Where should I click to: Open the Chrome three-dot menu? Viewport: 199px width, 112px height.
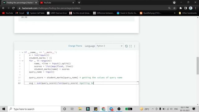click(196, 8)
